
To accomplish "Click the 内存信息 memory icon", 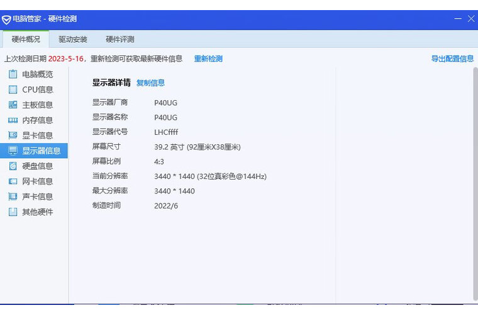I will tap(13, 120).
